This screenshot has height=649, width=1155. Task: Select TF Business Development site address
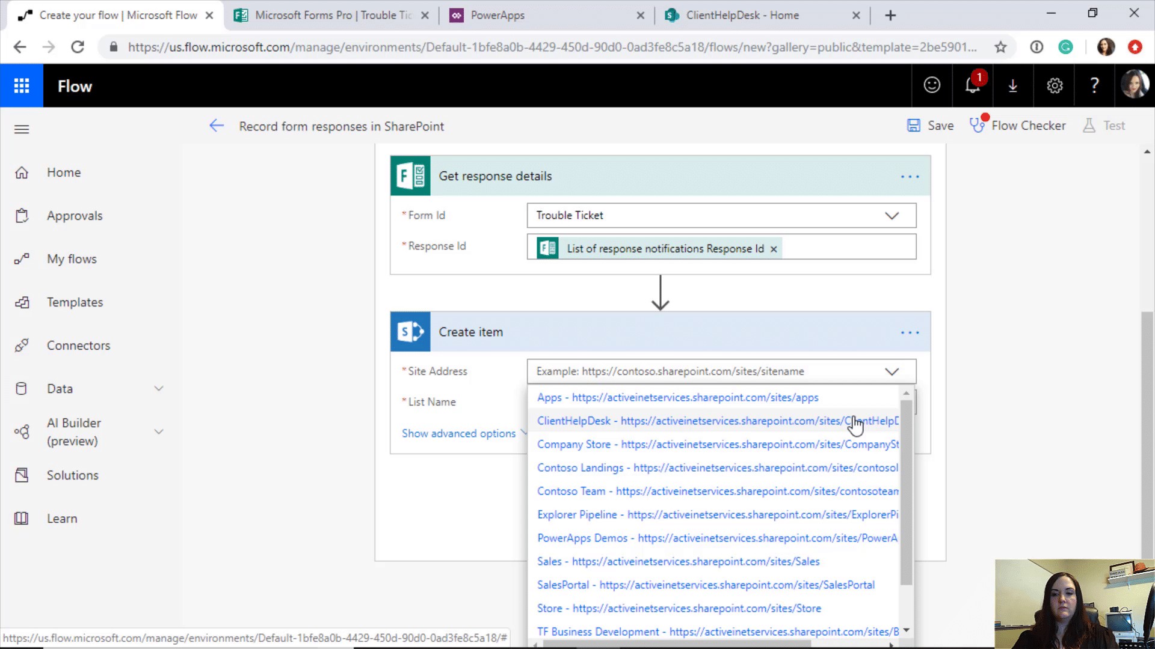(x=717, y=632)
